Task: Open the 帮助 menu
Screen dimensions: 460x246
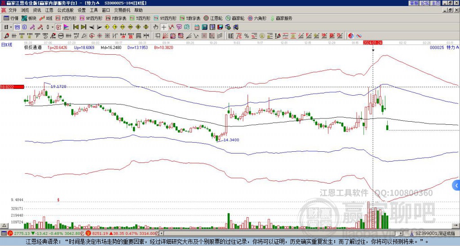Action: (138, 10)
